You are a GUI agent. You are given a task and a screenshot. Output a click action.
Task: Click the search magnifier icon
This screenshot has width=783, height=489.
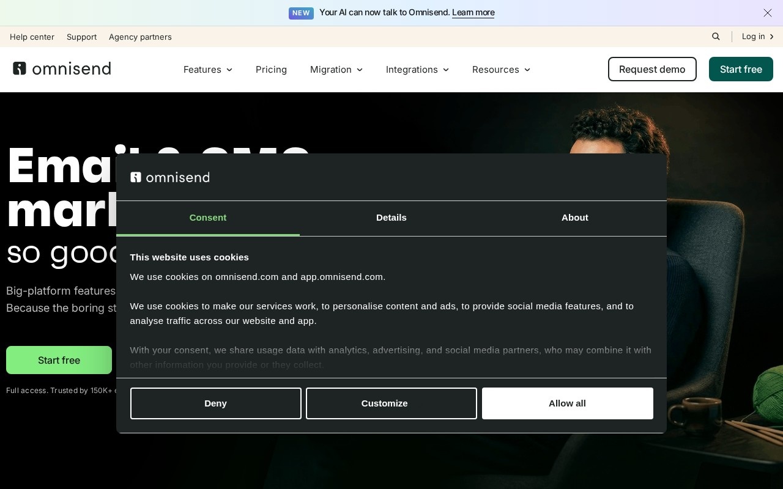click(716, 37)
